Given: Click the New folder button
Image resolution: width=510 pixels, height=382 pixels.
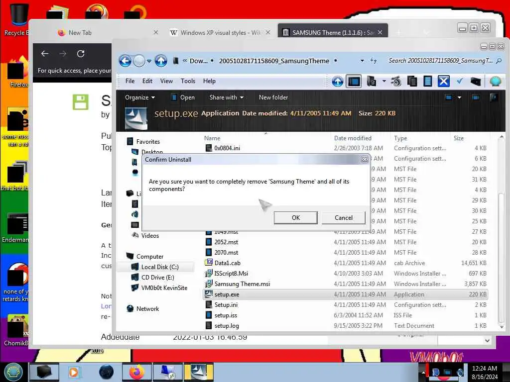Looking at the screenshot, I should [x=273, y=97].
